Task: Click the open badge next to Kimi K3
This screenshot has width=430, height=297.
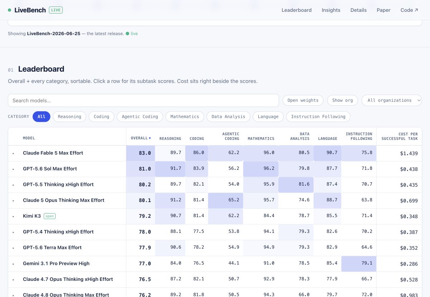Action: click(x=49, y=216)
